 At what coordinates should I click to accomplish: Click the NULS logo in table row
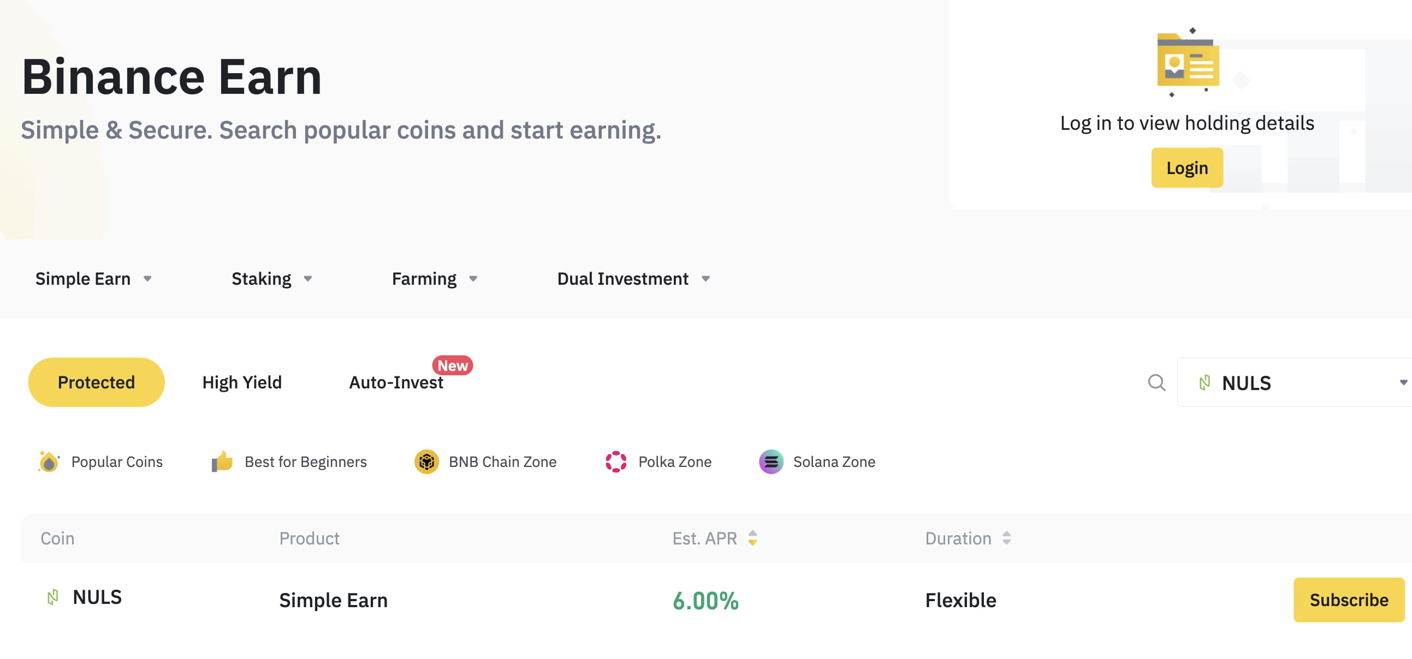point(52,597)
